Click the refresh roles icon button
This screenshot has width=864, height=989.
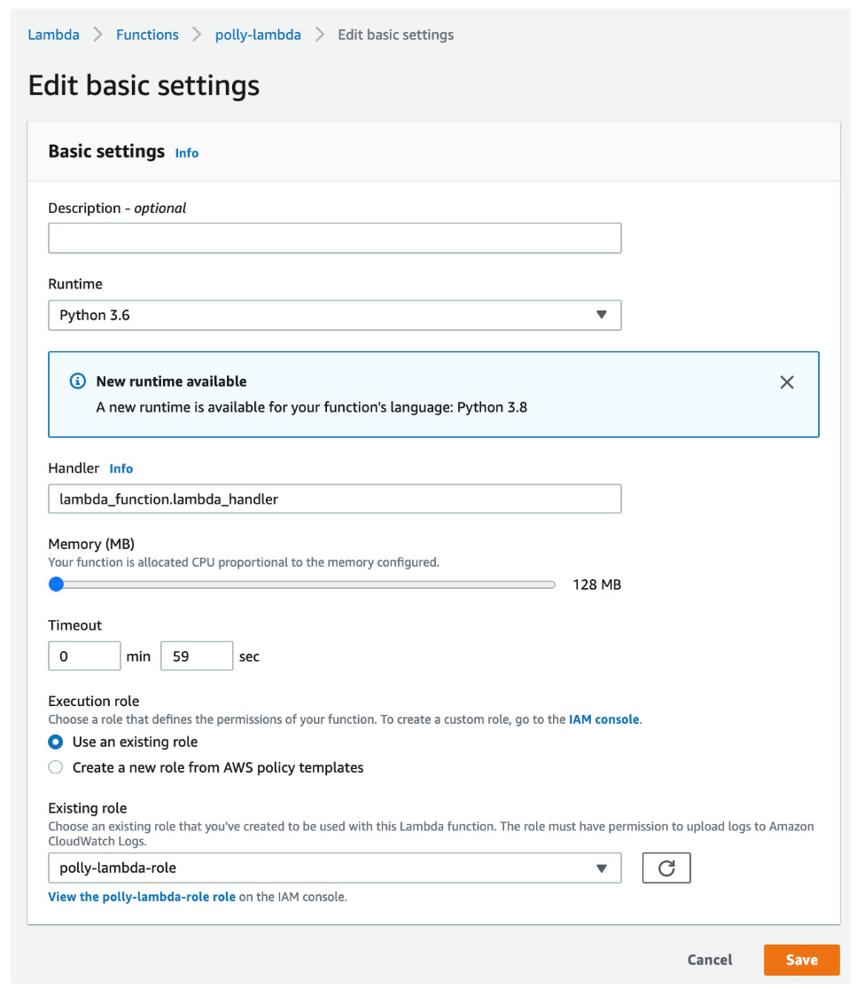pyautogui.click(x=666, y=867)
